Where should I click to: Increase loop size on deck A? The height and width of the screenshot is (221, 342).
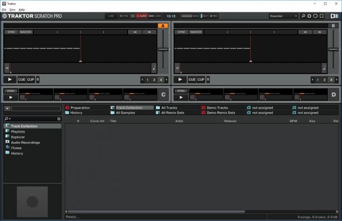[167, 80]
